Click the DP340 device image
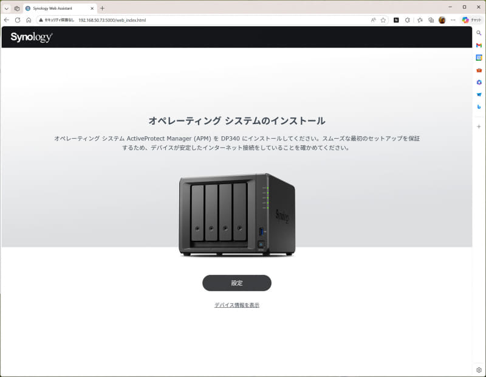The height and width of the screenshot is (377, 486). tap(237, 215)
